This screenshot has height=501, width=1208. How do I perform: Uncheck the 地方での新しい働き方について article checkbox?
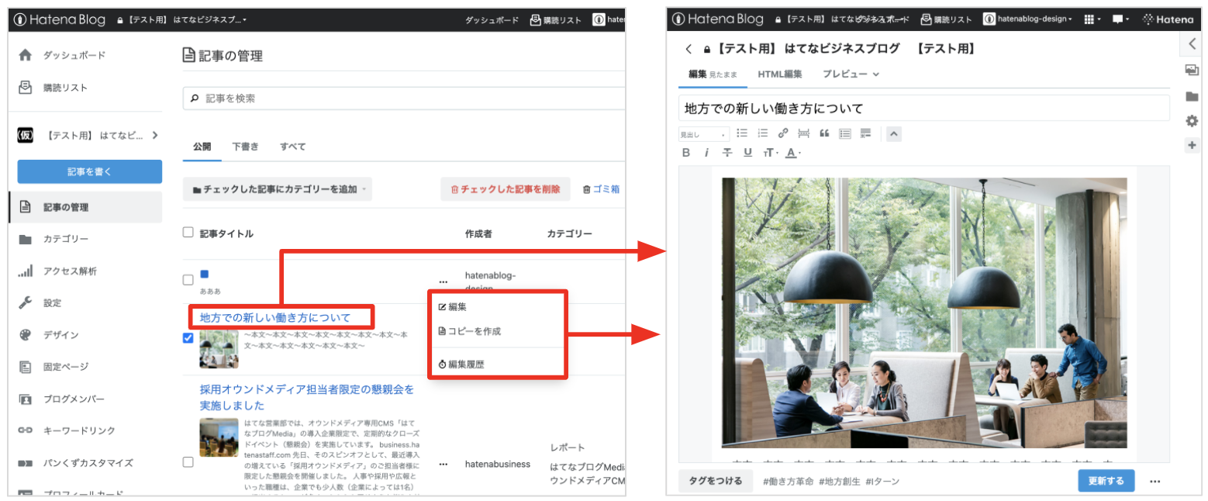pos(188,338)
